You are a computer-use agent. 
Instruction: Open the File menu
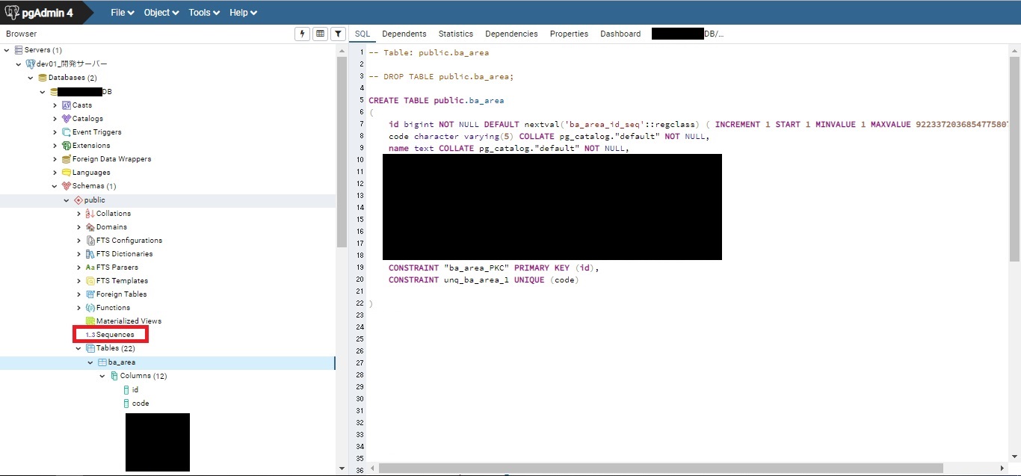[x=123, y=13]
